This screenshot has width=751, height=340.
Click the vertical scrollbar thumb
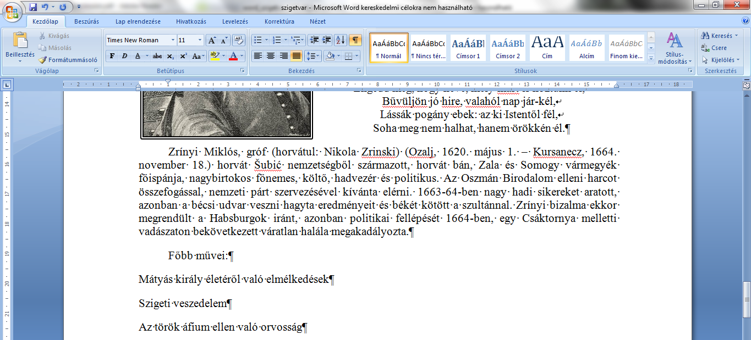pos(747,299)
